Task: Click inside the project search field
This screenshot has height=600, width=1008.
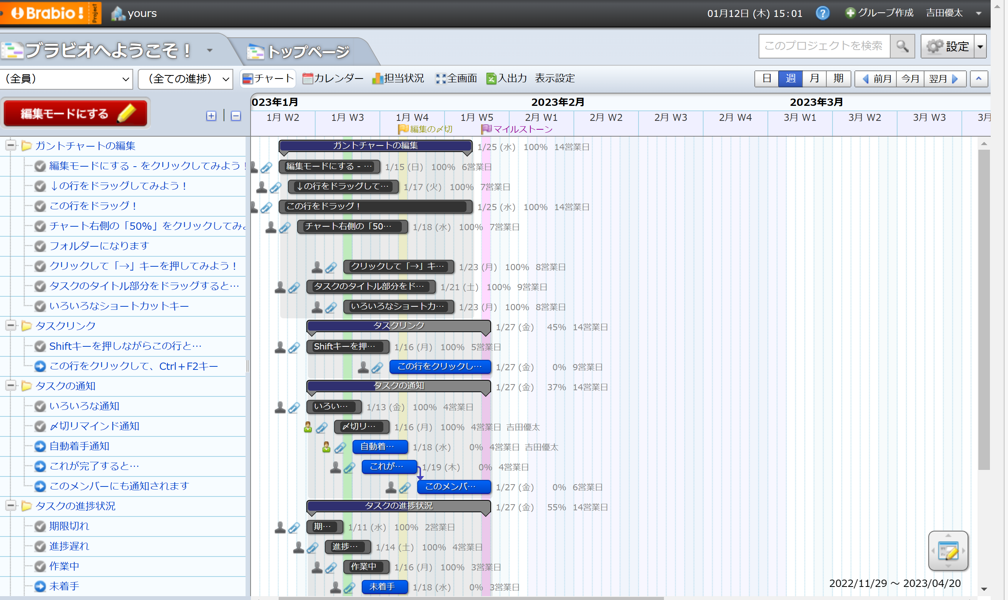Action: point(823,46)
